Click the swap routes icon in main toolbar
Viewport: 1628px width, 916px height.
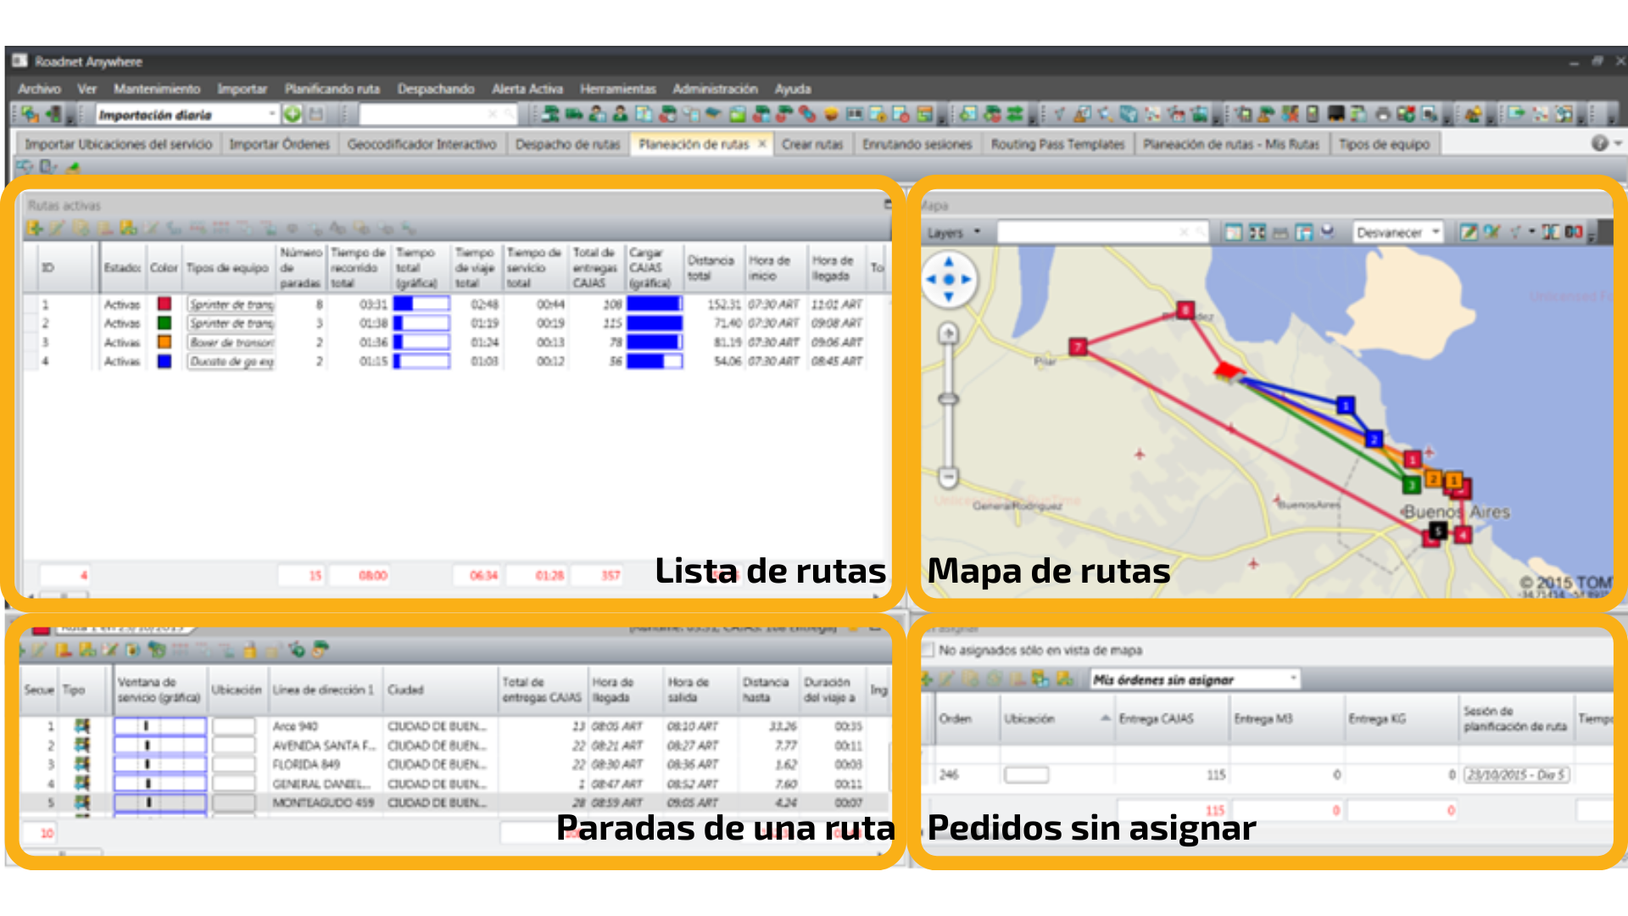(x=1015, y=114)
